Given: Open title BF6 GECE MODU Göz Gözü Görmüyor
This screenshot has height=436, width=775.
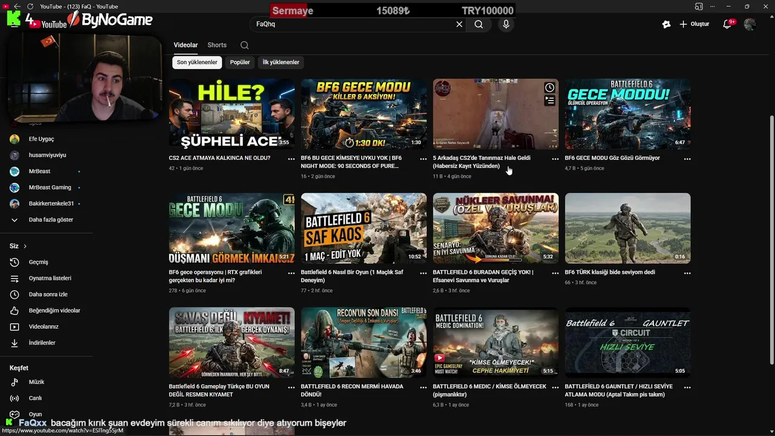Looking at the screenshot, I should click(612, 158).
